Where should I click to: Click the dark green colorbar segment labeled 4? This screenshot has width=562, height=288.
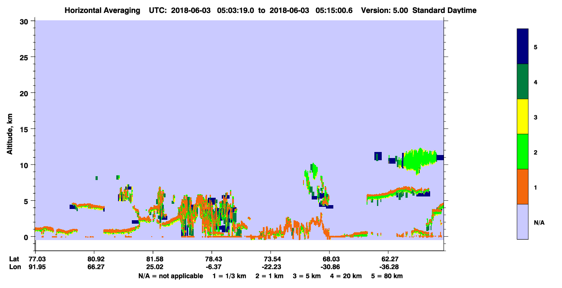coord(523,82)
